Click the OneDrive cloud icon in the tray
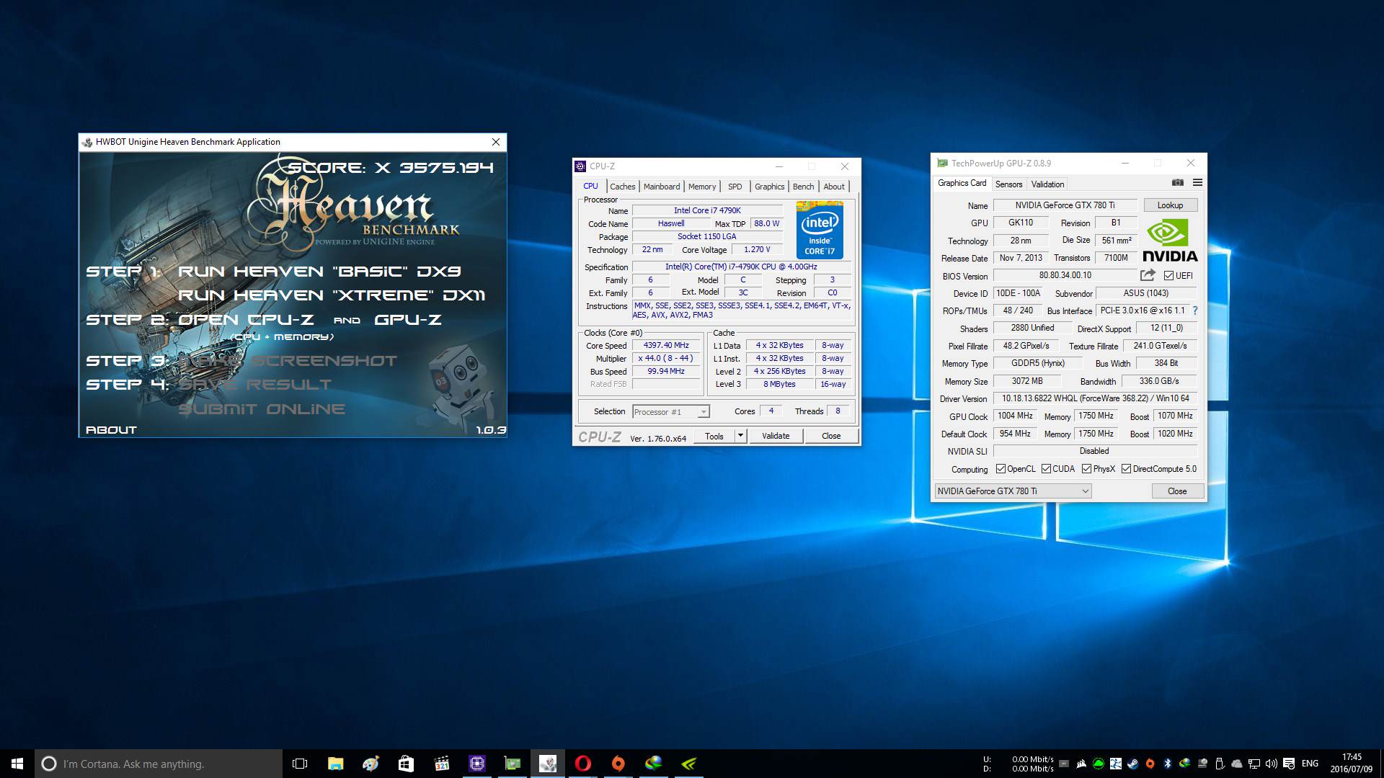Viewport: 1384px width, 778px height. tap(1237, 764)
